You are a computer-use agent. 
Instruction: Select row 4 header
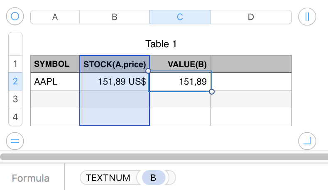tap(15, 117)
